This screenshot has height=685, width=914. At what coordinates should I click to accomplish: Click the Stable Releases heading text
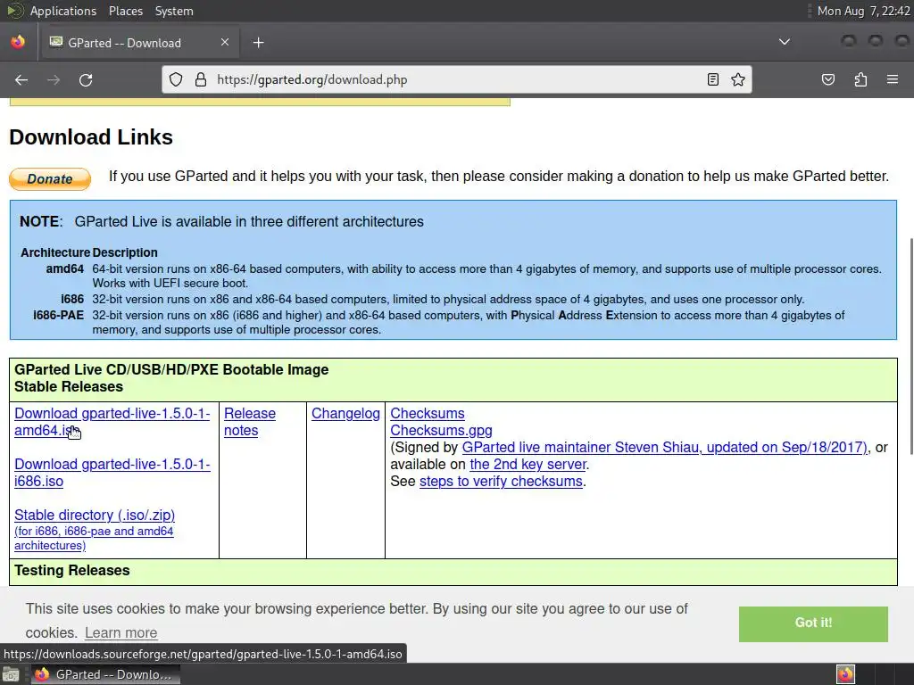tap(69, 387)
